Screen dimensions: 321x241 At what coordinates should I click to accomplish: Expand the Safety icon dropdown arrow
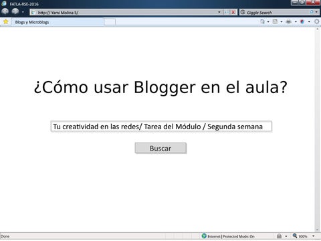point(309,21)
